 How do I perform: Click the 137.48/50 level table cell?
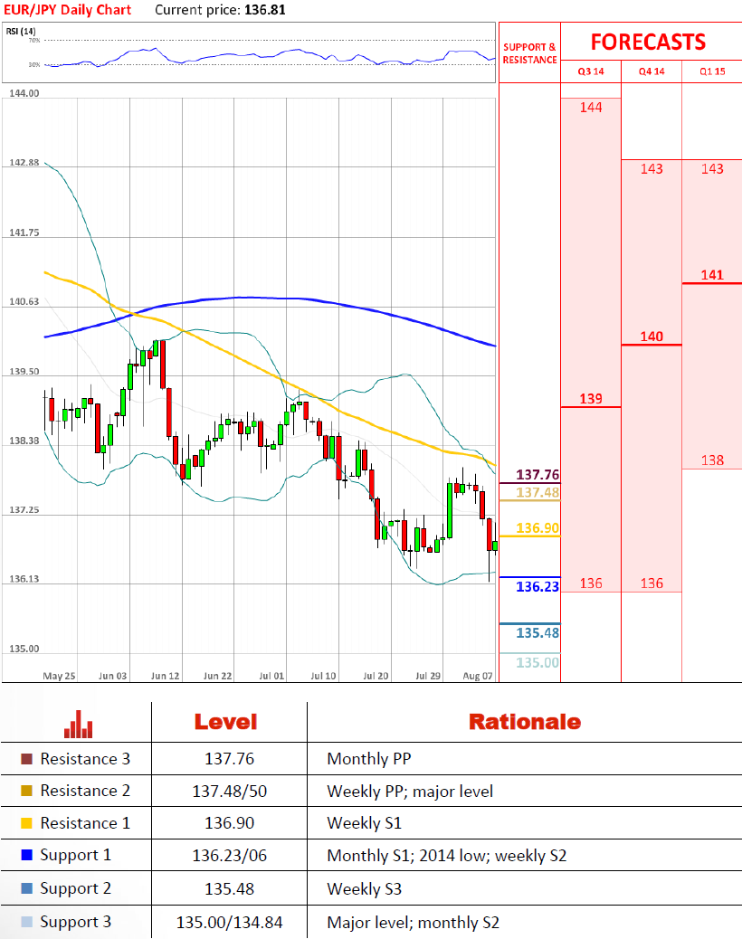point(229,791)
